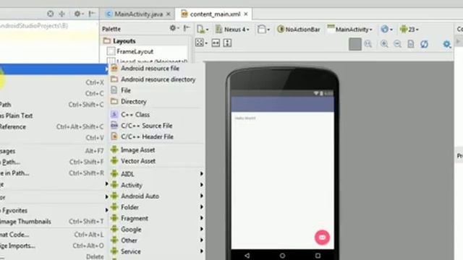
Task: Click pink floating action button in preview
Action: [x=322, y=238]
